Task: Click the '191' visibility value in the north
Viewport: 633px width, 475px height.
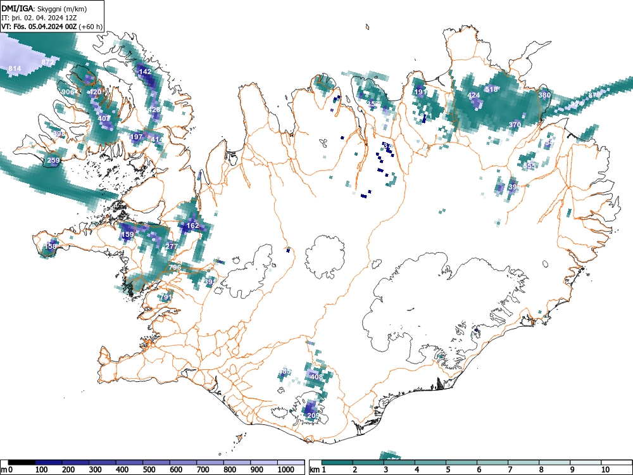Action: click(421, 92)
